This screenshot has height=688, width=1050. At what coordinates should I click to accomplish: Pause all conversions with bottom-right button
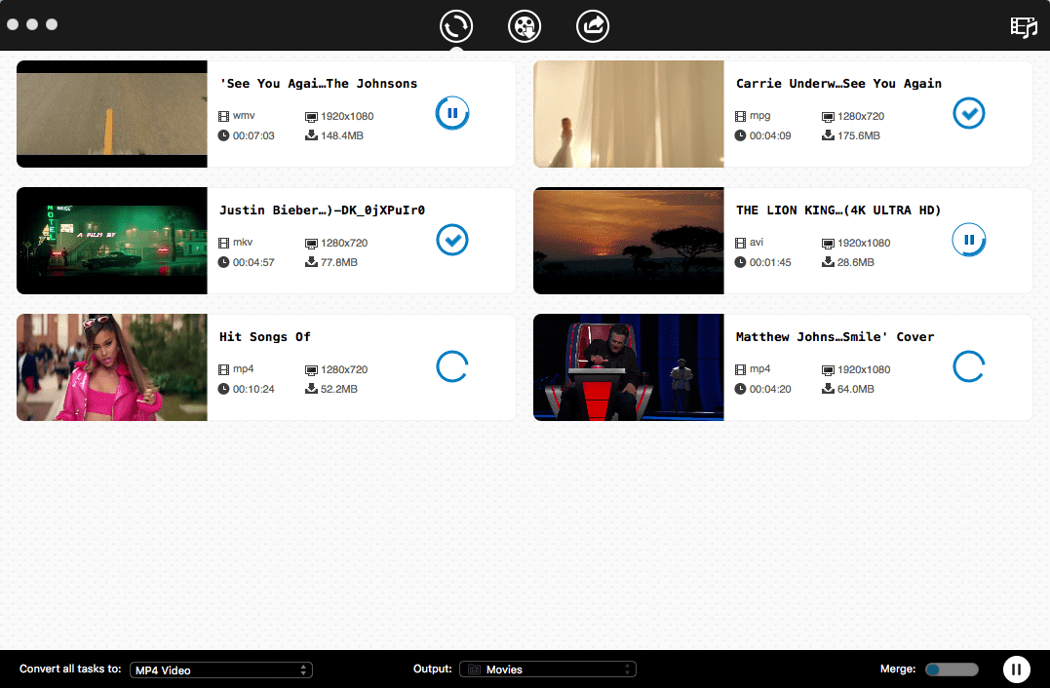(1017, 669)
